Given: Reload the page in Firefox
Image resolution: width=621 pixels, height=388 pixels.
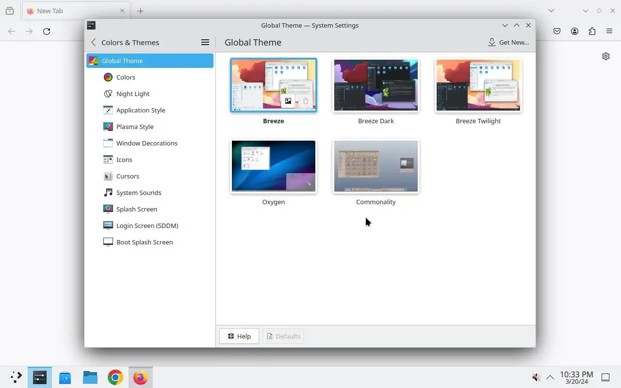Looking at the screenshot, I should click(x=47, y=31).
